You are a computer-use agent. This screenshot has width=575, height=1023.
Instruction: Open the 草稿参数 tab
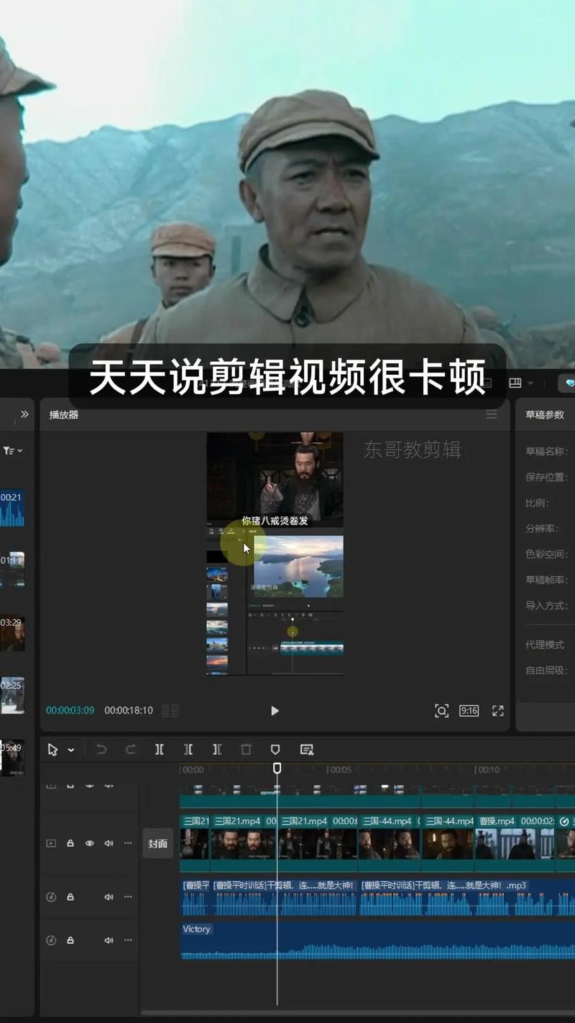pyautogui.click(x=545, y=415)
